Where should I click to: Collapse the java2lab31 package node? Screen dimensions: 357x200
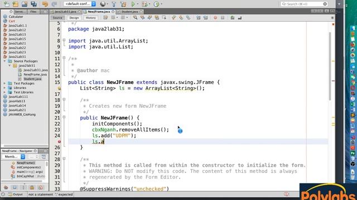pos(9,66)
